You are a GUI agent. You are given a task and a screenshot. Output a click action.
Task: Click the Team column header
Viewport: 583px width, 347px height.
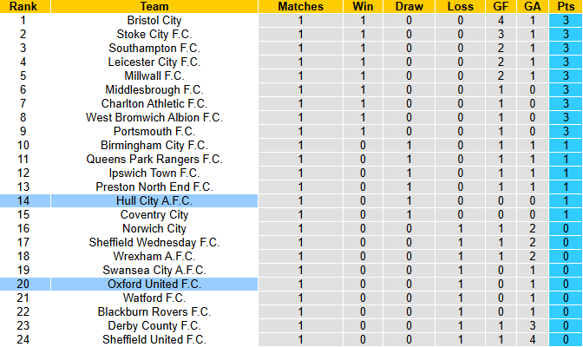click(x=154, y=6)
